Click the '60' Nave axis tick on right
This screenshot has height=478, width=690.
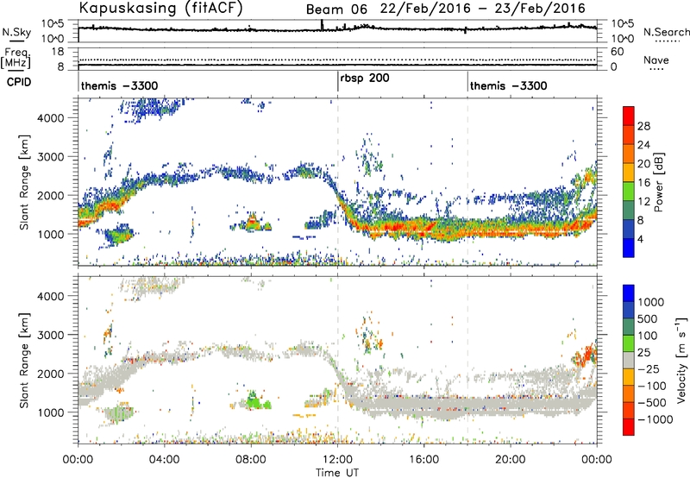click(618, 52)
